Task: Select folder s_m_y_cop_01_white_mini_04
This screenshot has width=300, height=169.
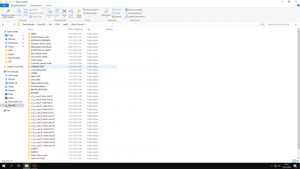Action: pyautogui.click(x=43, y=146)
